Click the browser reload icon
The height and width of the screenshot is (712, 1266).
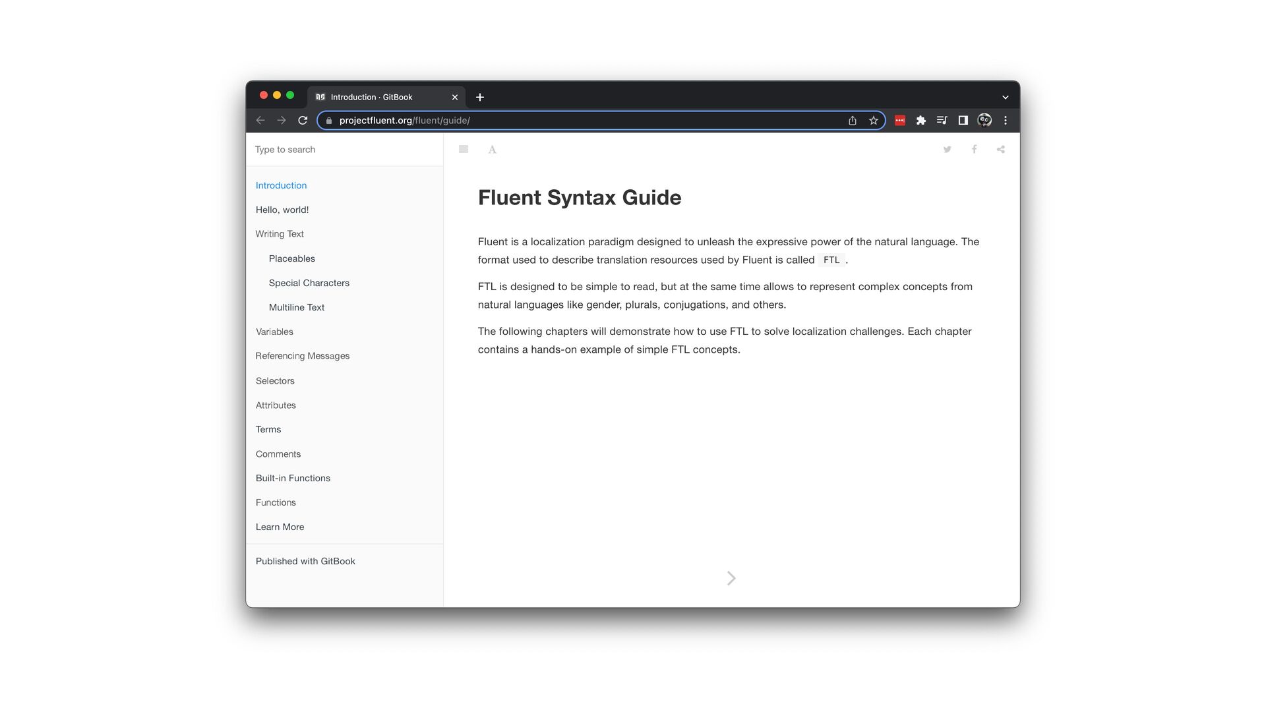click(x=303, y=121)
